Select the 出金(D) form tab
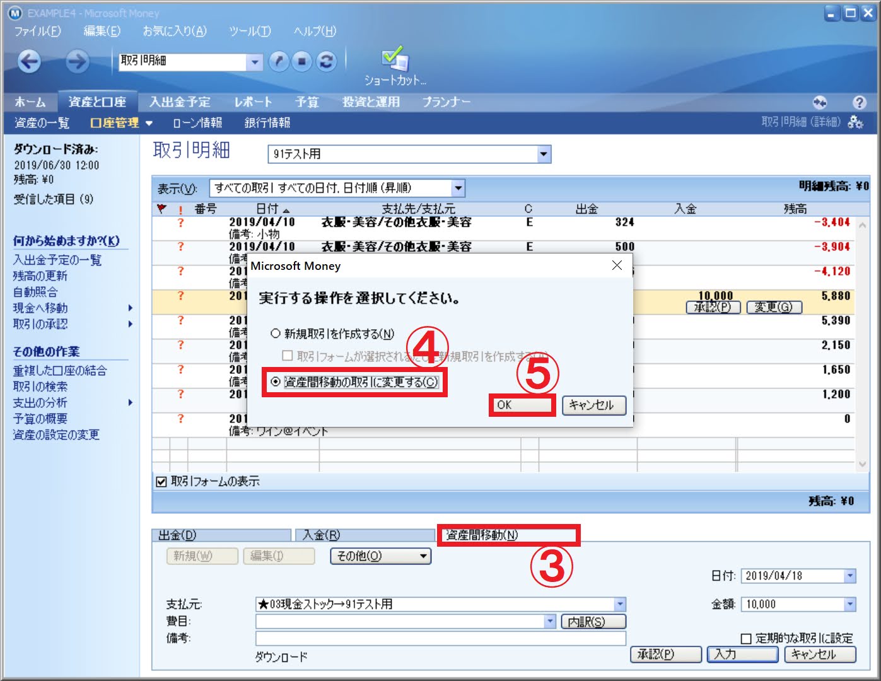 [221, 535]
